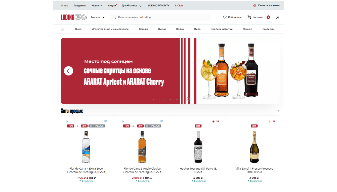
Task: Open the Новости link
Action: (97, 6)
